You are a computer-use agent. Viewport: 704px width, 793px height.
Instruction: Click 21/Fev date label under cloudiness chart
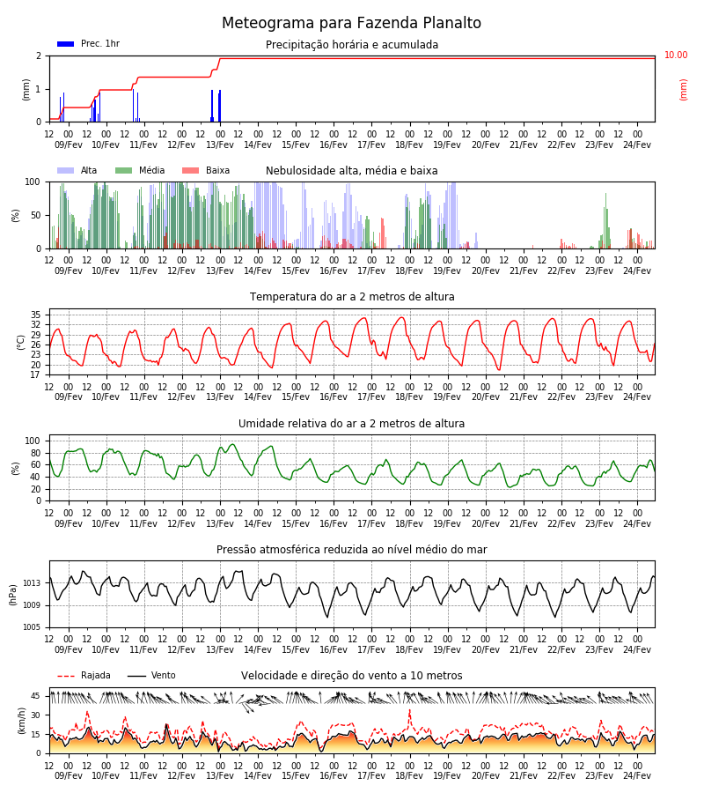tap(524, 271)
